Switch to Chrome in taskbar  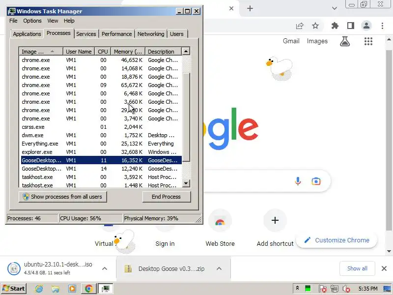point(88,289)
